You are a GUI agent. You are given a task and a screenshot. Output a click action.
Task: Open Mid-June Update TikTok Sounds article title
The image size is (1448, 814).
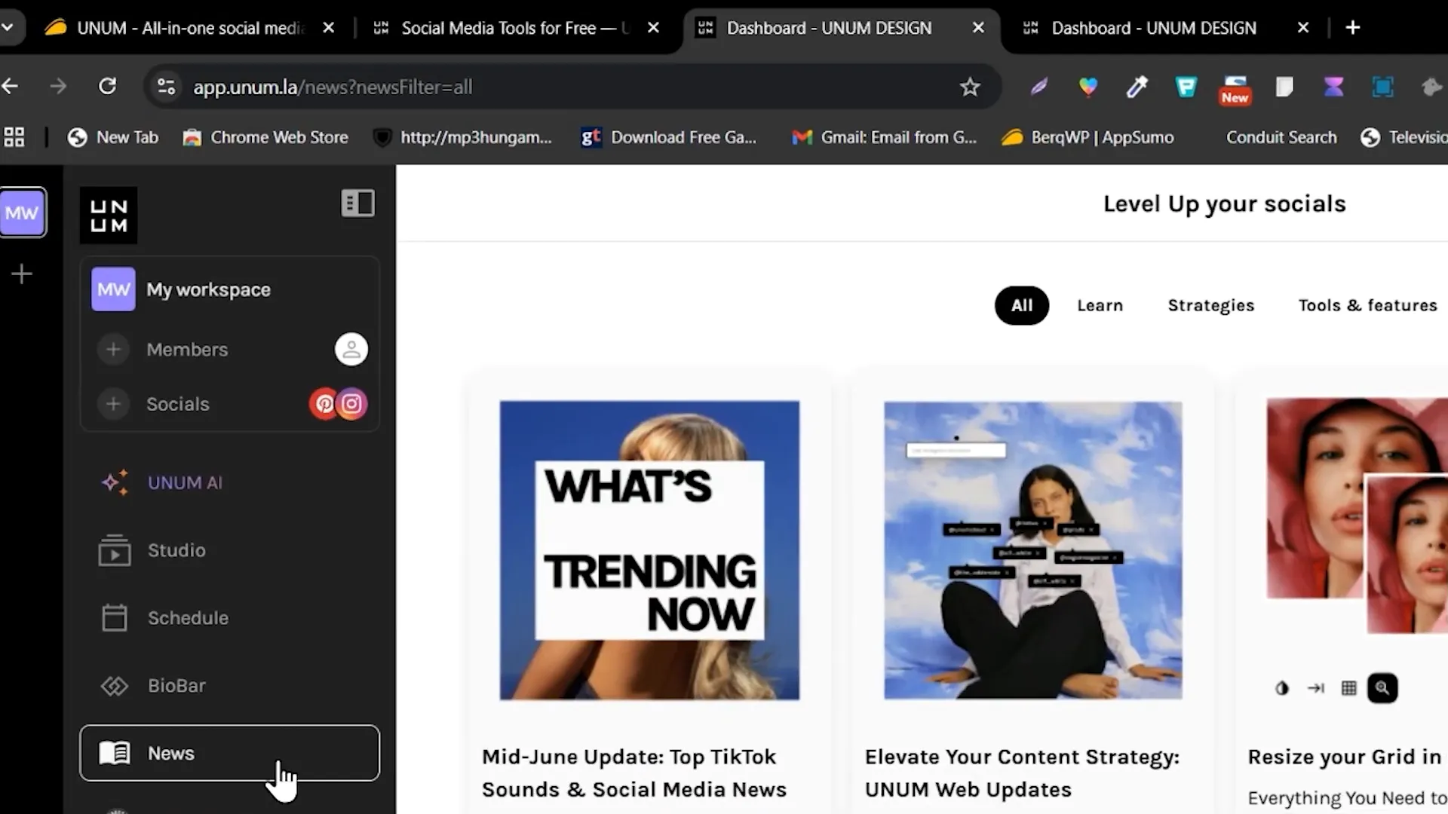[x=633, y=773]
